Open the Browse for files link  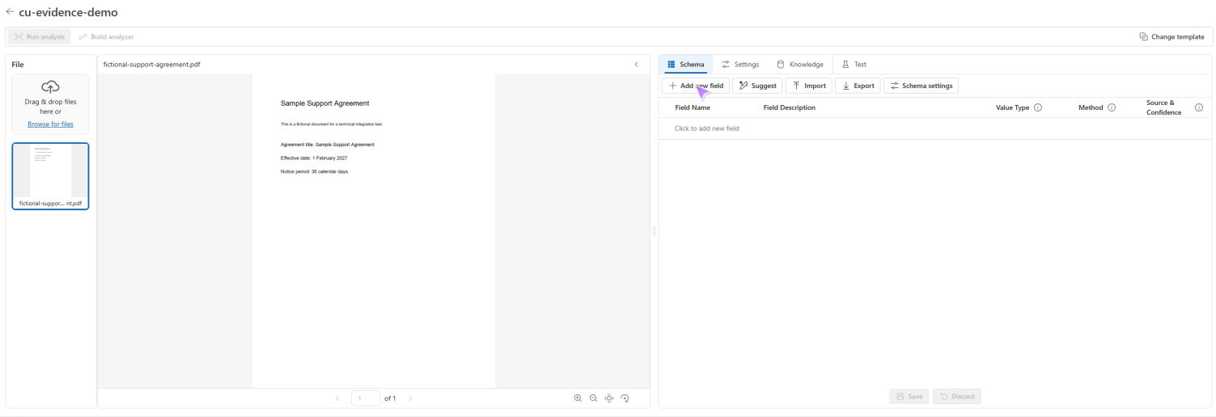coord(50,124)
